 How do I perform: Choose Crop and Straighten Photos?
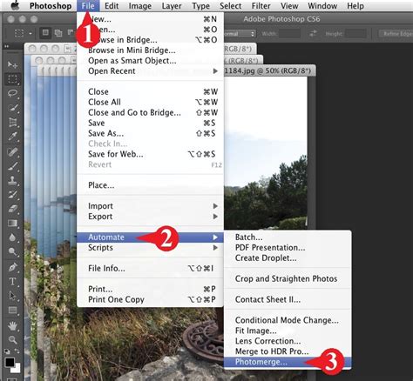point(288,278)
